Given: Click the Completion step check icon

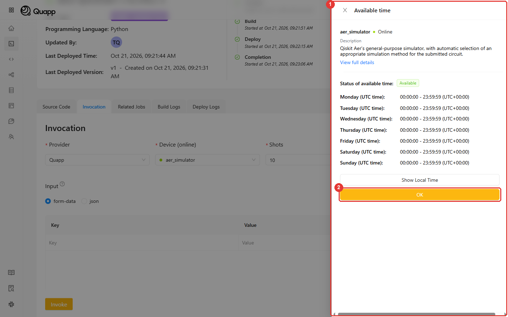Looking at the screenshot, I should click(x=237, y=57).
